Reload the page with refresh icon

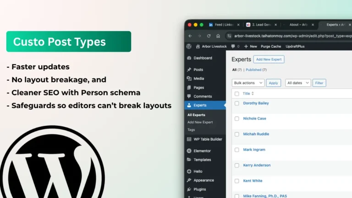point(209,36)
